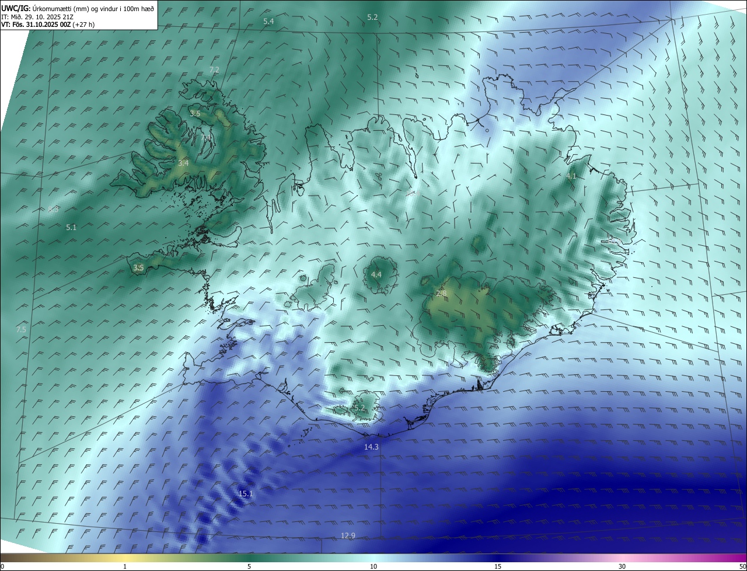Click the 7.4 value label in the Westfjords

tap(205, 137)
